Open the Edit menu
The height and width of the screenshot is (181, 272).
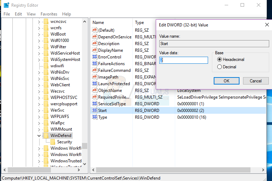pos(18,14)
